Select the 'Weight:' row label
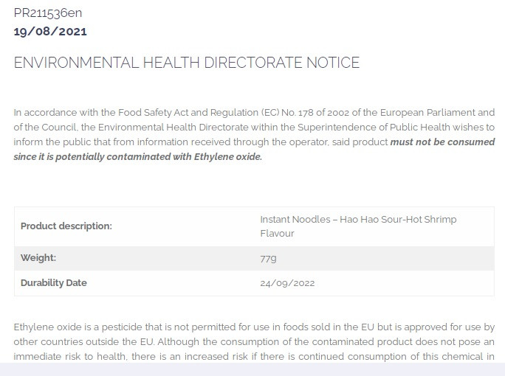 click(x=38, y=258)
